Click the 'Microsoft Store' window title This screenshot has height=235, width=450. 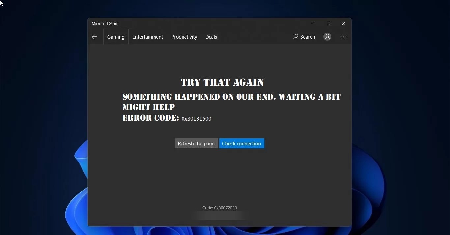pos(105,24)
